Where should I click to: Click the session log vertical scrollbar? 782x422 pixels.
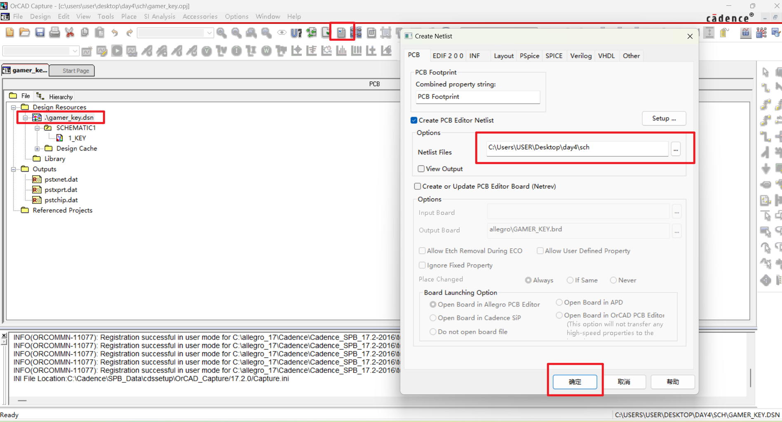750,377
